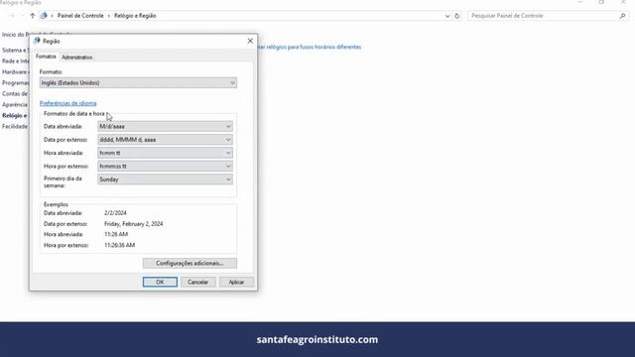The image size is (635, 357).
Task: Click the up-arrow navigation icon
Action: point(33,16)
